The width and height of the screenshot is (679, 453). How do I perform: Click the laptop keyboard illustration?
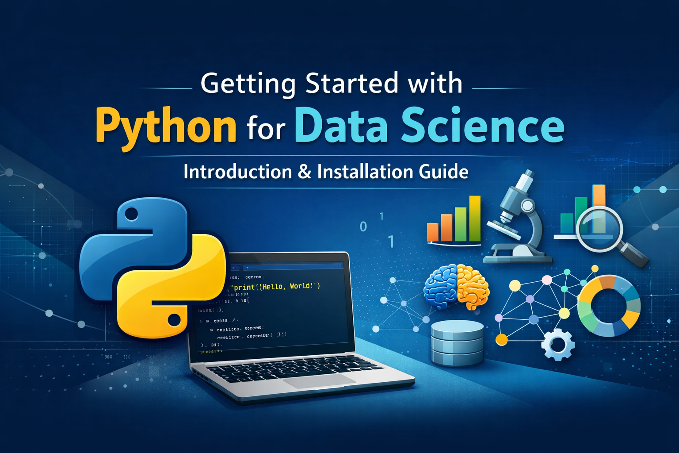point(294,367)
